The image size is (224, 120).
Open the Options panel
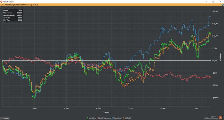tap(5, 118)
